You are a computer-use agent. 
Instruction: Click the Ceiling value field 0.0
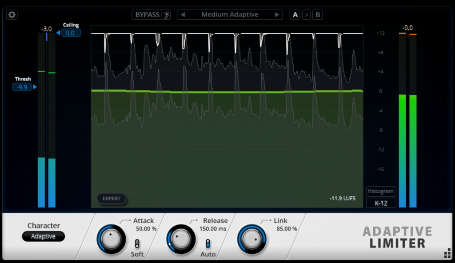coord(71,33)
